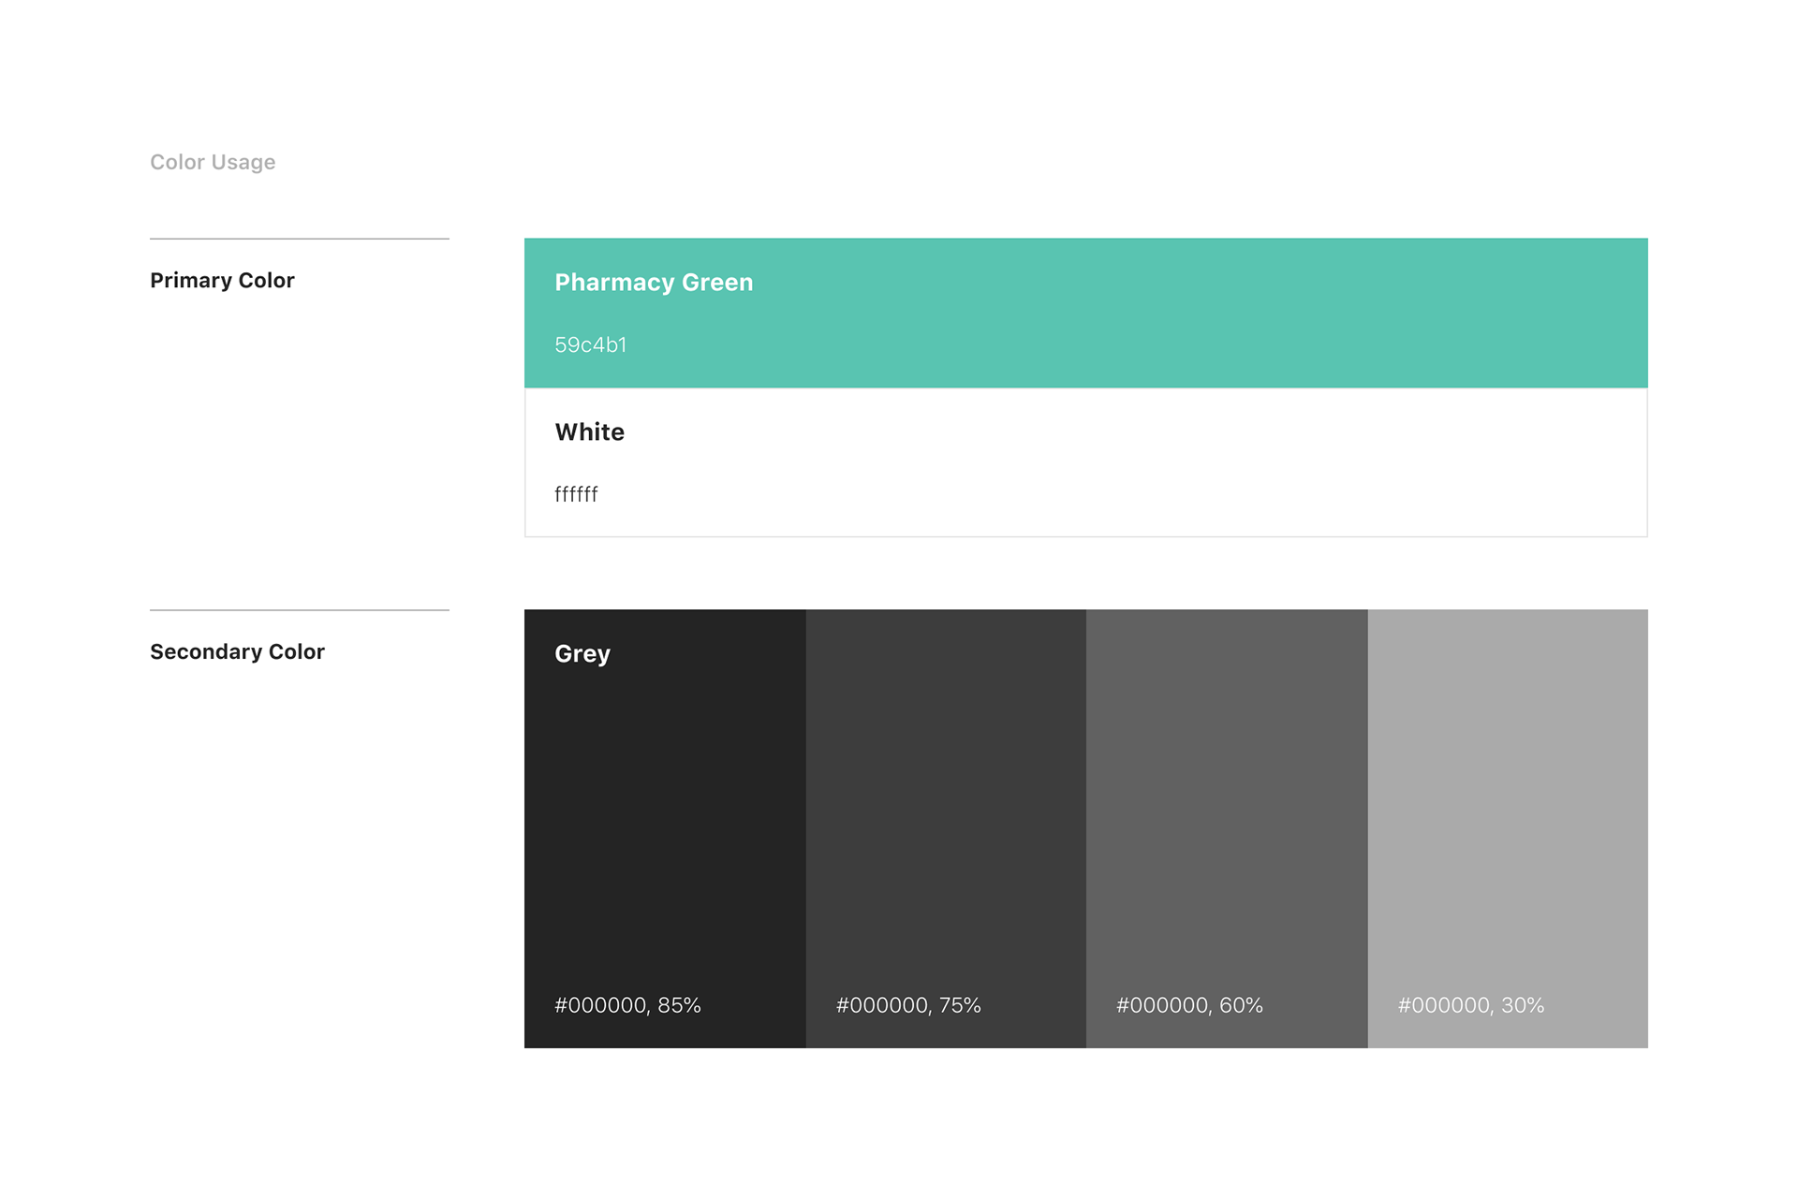Click the divider line above Secondary Color
Image resolution: width=1798 pixels, height=1198 pixels.
pyautogui.click(x=300, y=610)
